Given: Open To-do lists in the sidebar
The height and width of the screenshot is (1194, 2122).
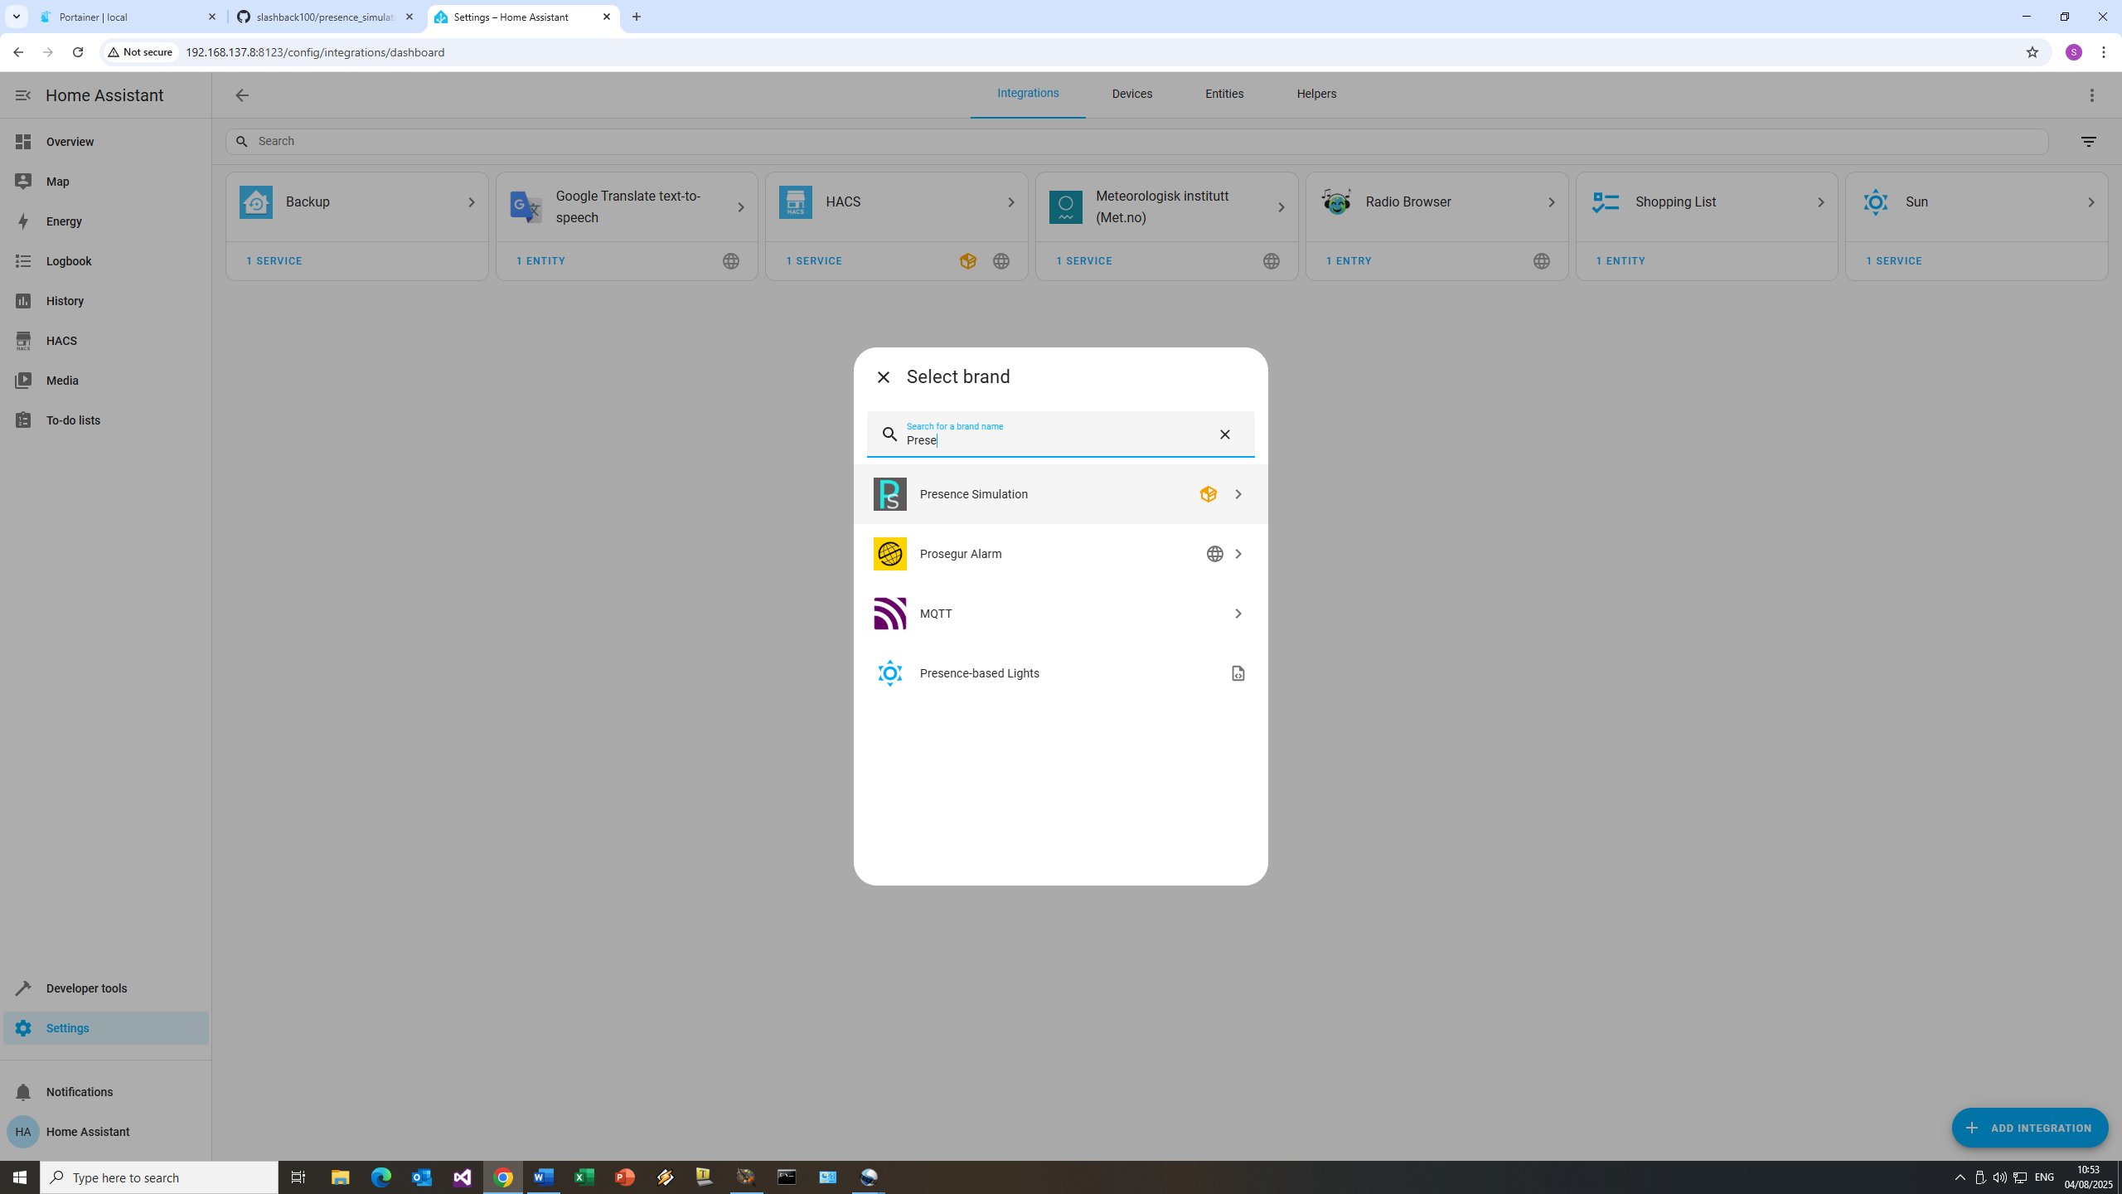Looking at the screenshot, I should coord(106,420).
